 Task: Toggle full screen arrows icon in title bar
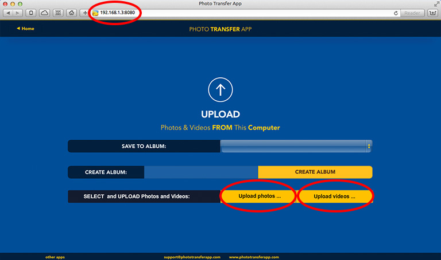coord(436,3)
